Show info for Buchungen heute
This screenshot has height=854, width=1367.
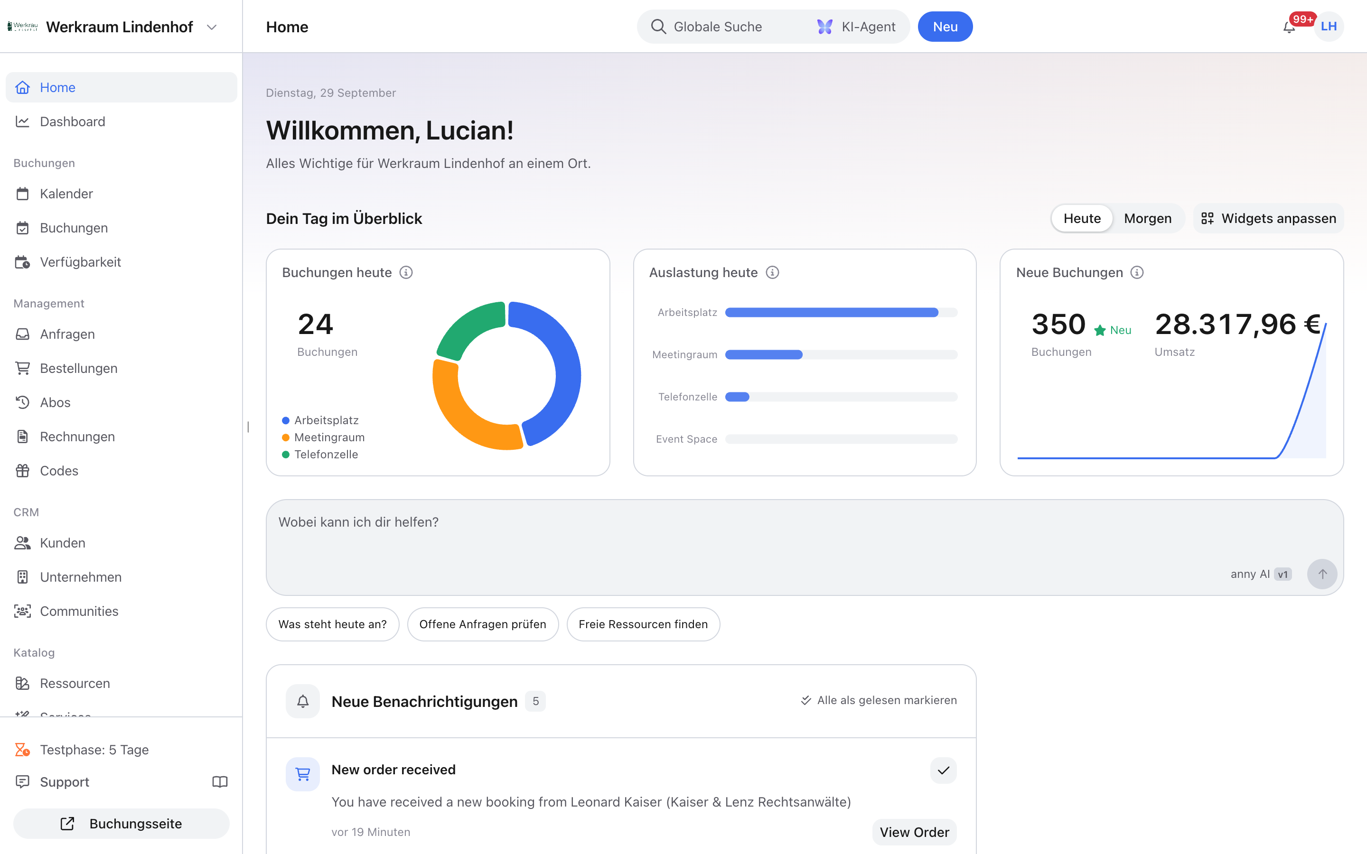[x=406, y=272]
